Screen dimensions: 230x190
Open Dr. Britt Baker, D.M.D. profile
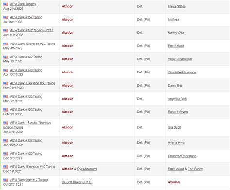77,182
